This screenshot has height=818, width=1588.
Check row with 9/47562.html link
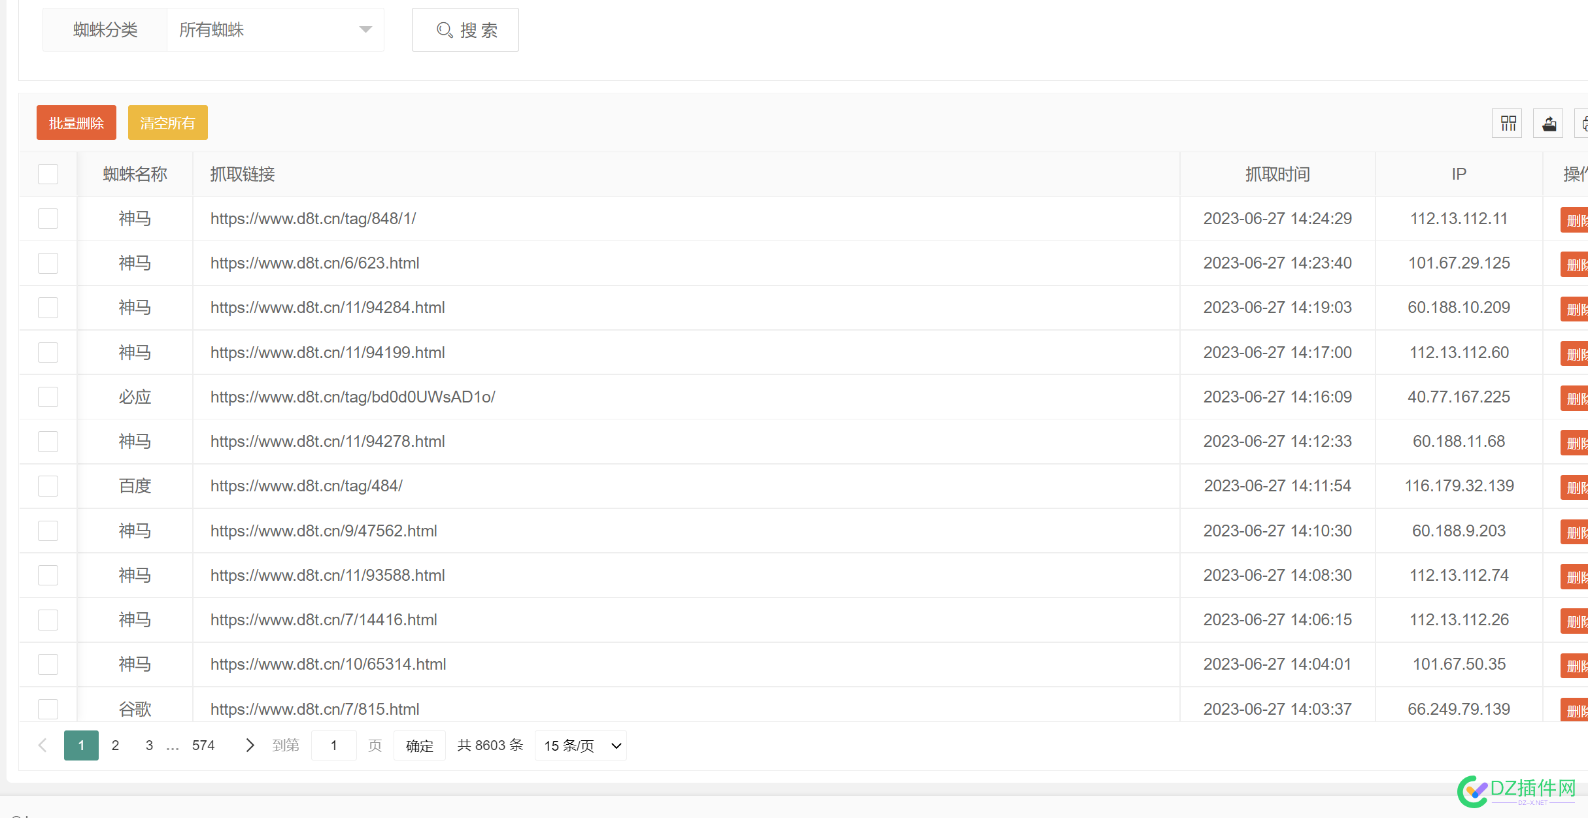click(48, 531)
